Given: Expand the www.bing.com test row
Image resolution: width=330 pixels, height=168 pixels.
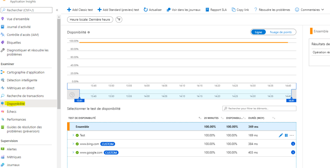Looking at the screenshot, I should pyautogui.click(x=73, y=144).
